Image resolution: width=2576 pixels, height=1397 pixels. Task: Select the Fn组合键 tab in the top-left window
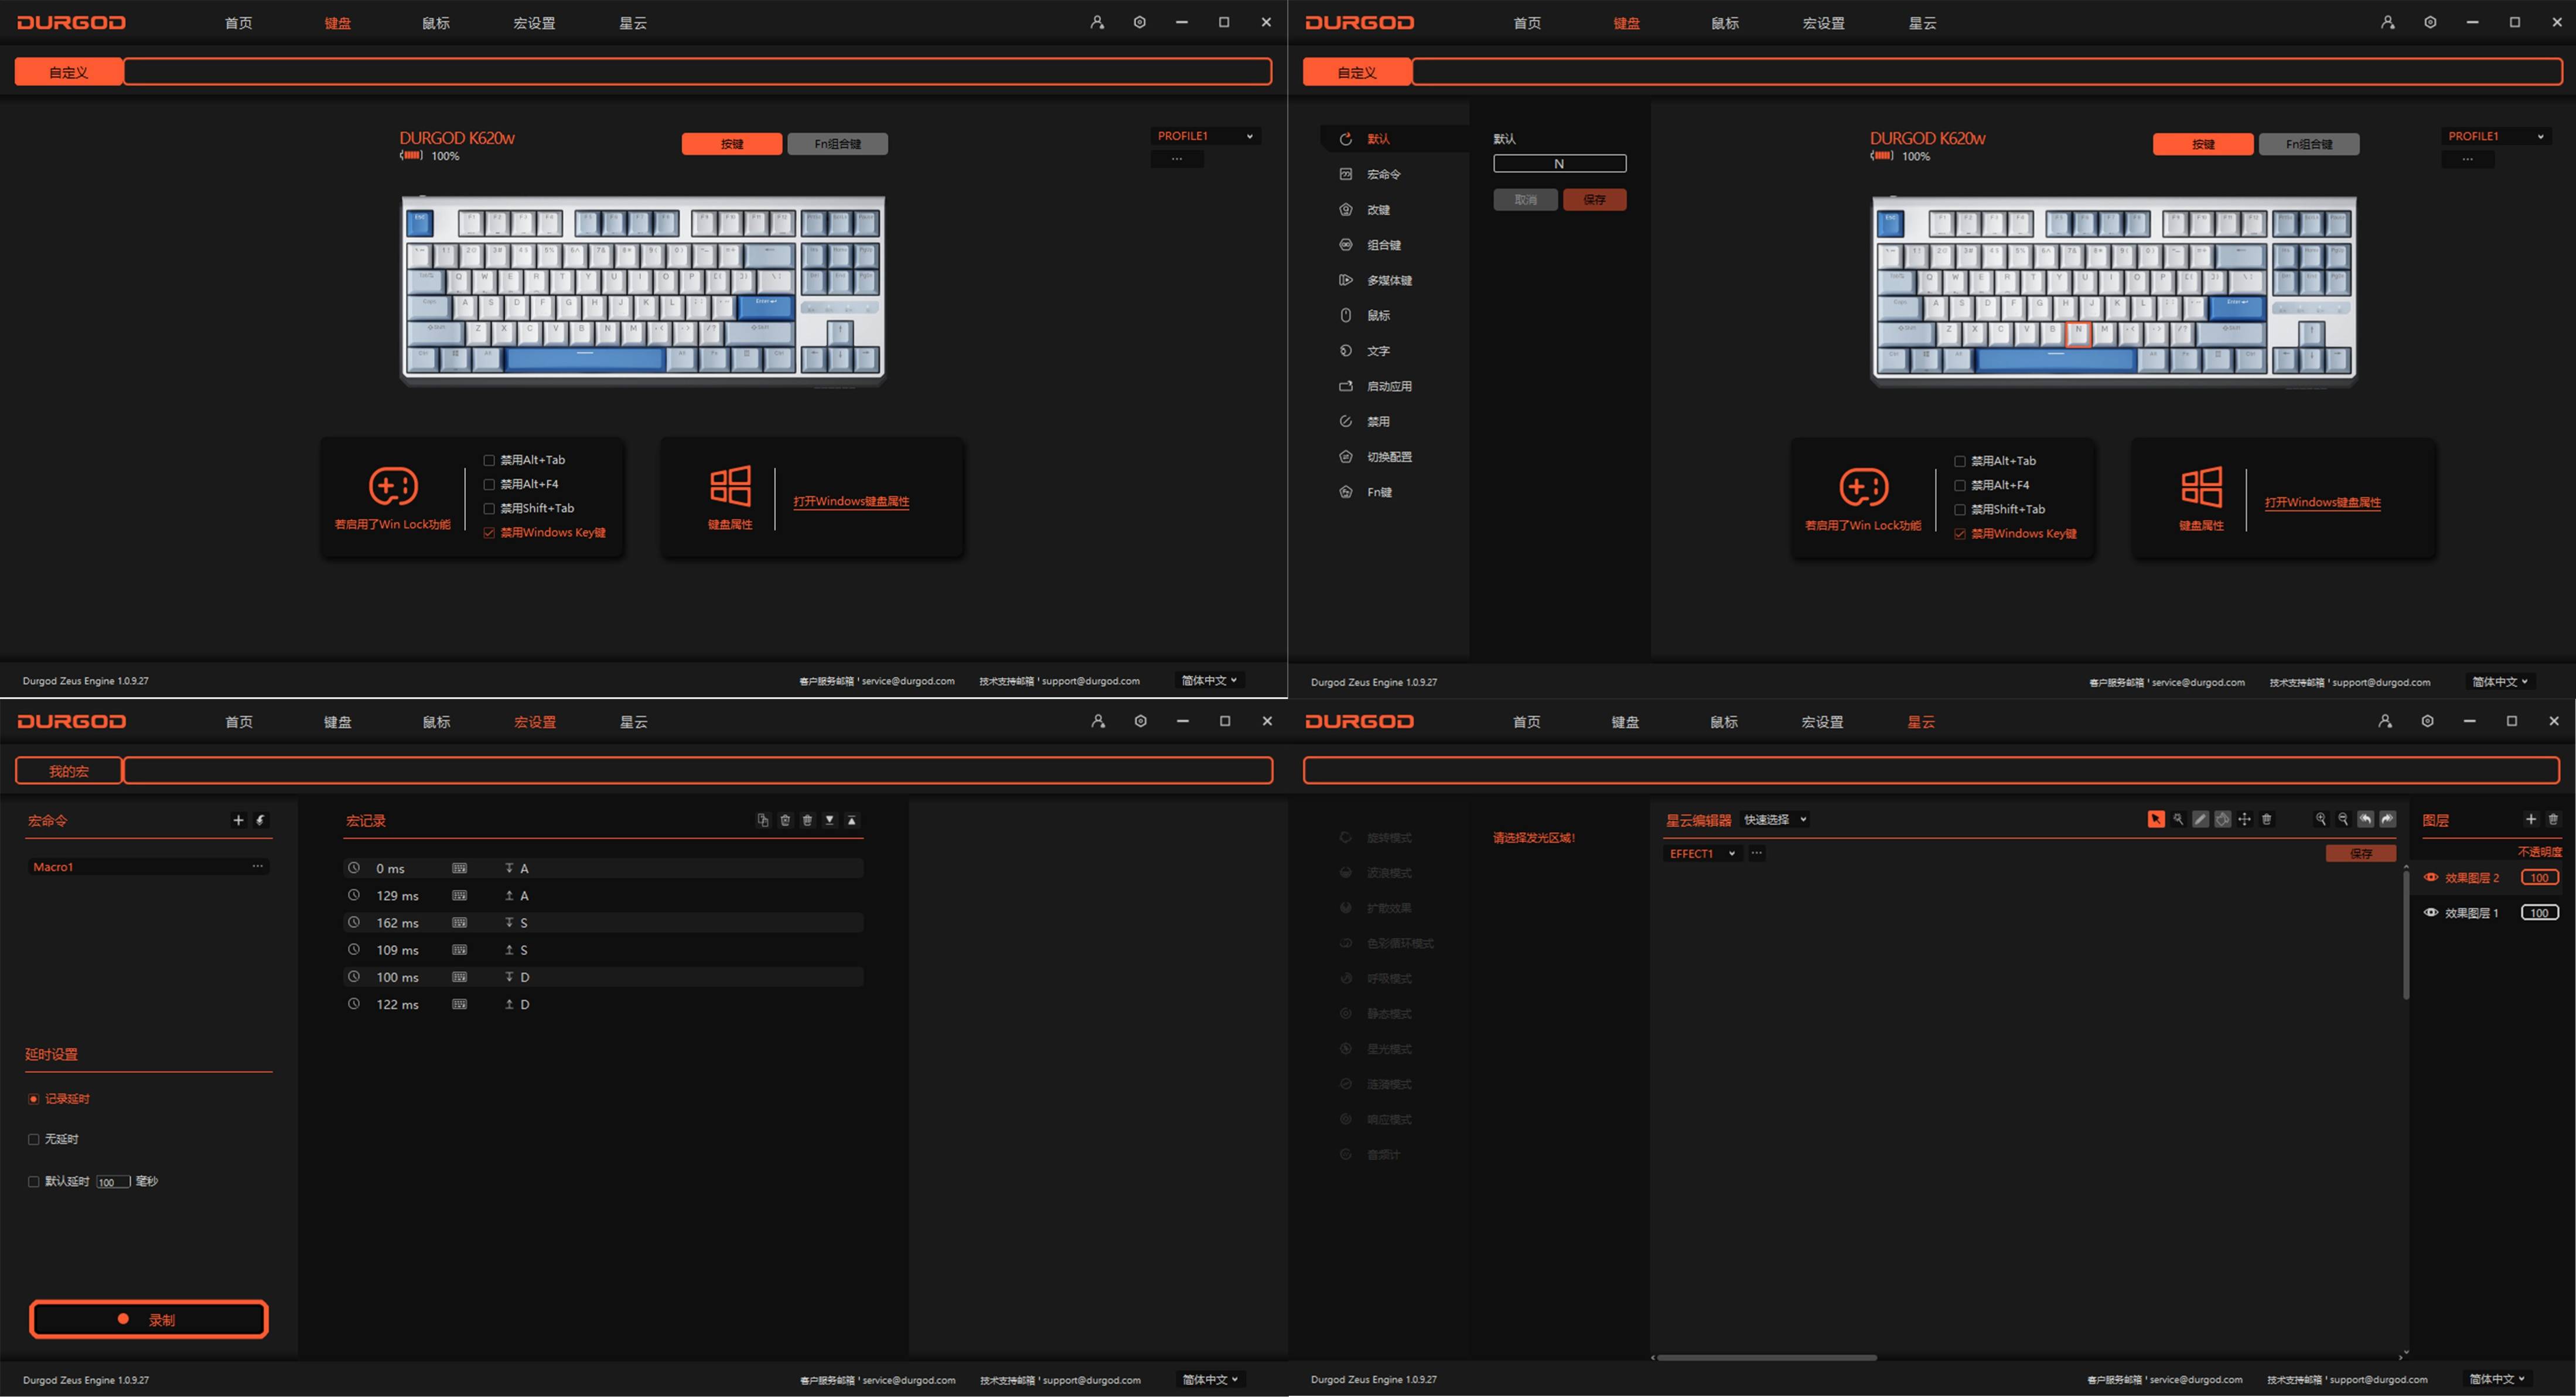tap(837, 144)
